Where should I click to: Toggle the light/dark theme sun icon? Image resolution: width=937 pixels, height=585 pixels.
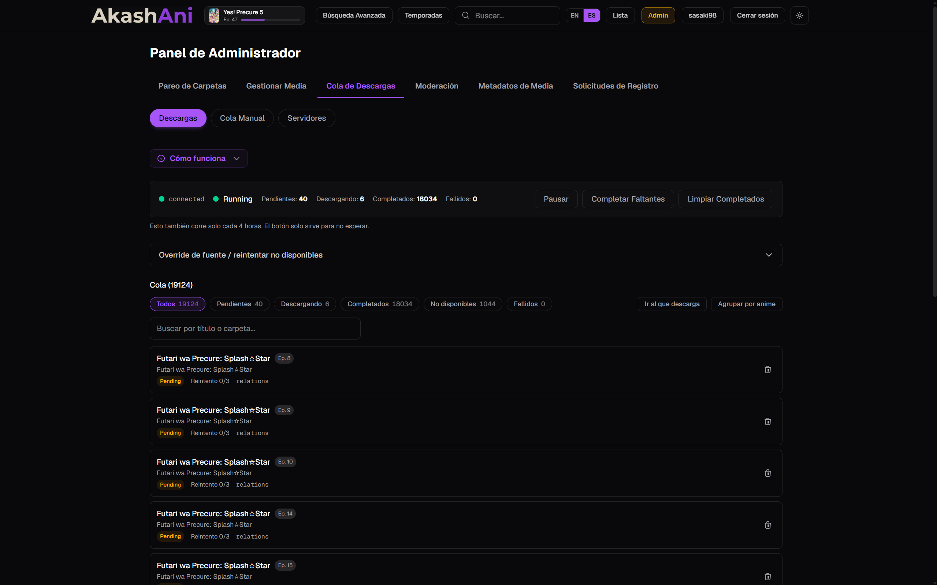tap(800, 15)
